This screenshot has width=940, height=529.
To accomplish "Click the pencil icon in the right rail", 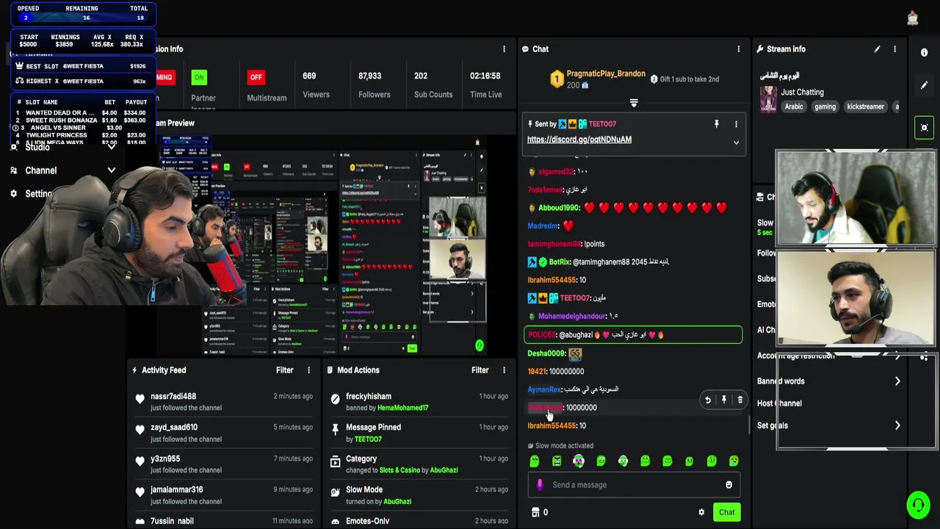I will tap(924, 85).
